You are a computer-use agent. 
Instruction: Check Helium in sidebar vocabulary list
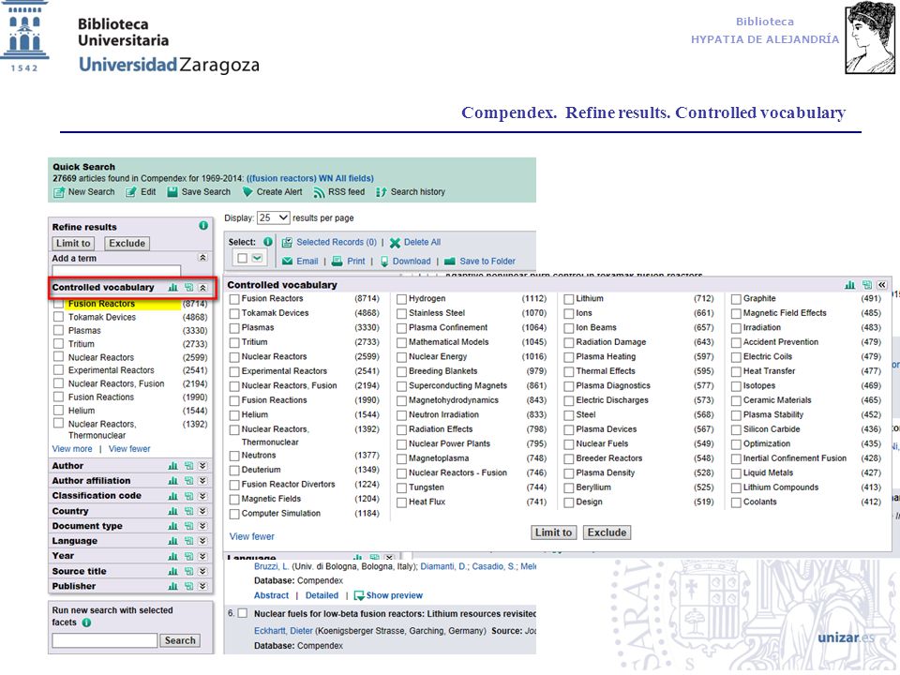[x=58, y=411]
